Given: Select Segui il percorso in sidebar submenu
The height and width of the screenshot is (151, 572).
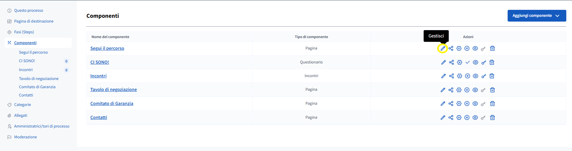Looking at the screenshot, I should point(33,52).
